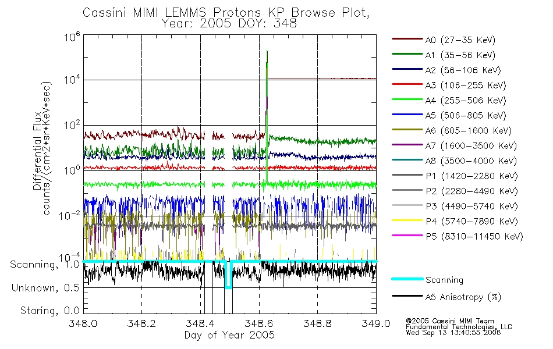This screenshot has width=553, height=349.
Task: Click the 348.2 x-axis tick label
Action: [141, 323]
